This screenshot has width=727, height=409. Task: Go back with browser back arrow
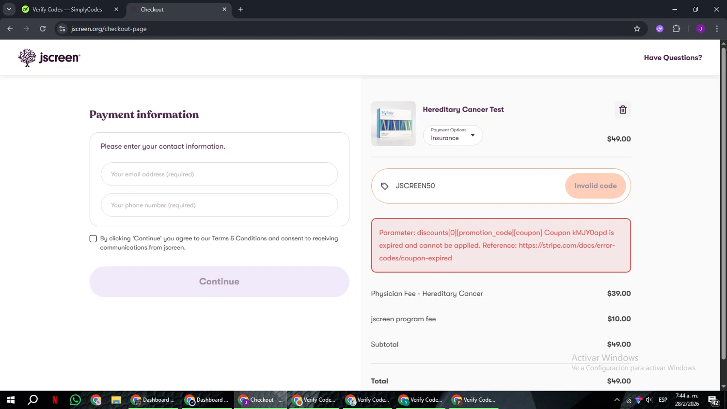tap(10, 29)
